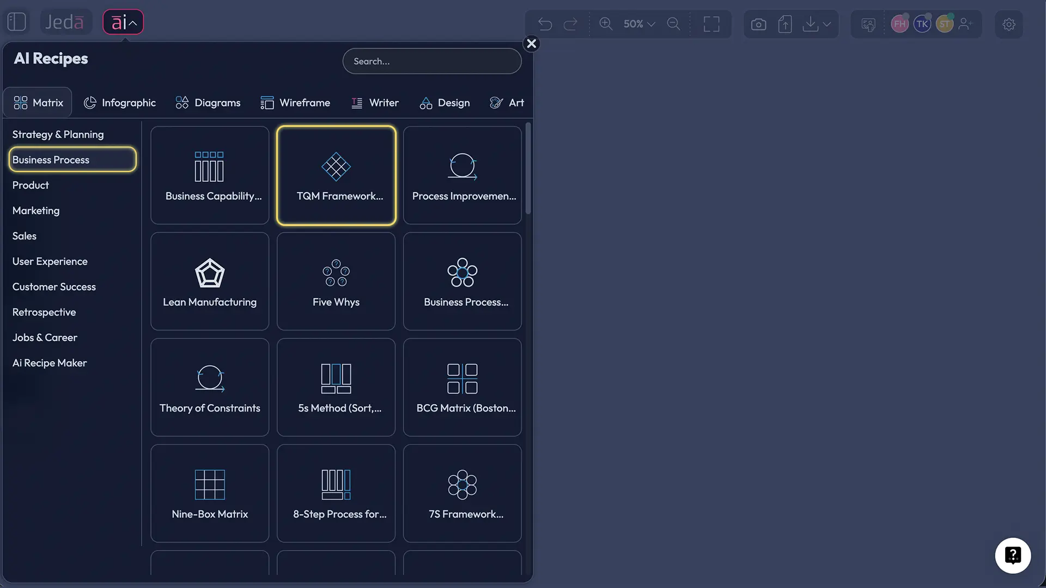Undo the last action
Screen dimensions: 1046x588
(545, 24)
